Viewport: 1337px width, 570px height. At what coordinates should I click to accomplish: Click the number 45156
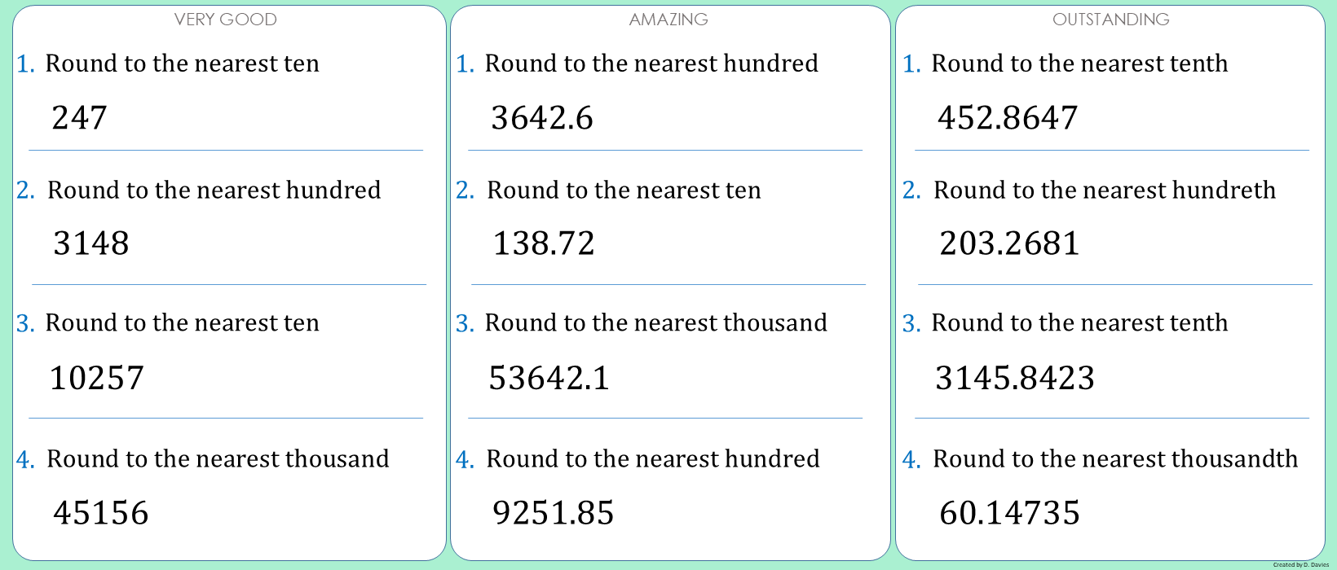[101, 513]
